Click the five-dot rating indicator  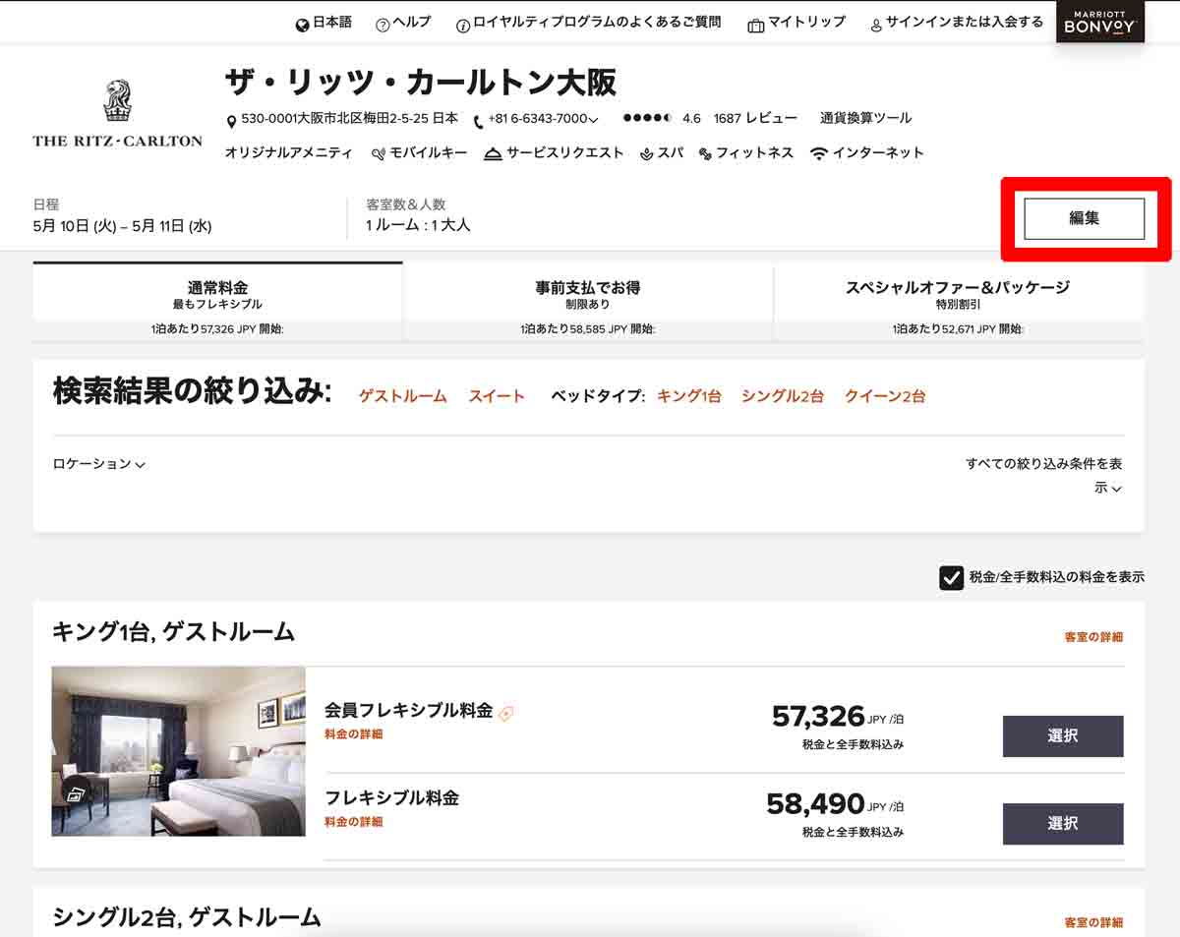pyautogui.click(x=648, y=118)
